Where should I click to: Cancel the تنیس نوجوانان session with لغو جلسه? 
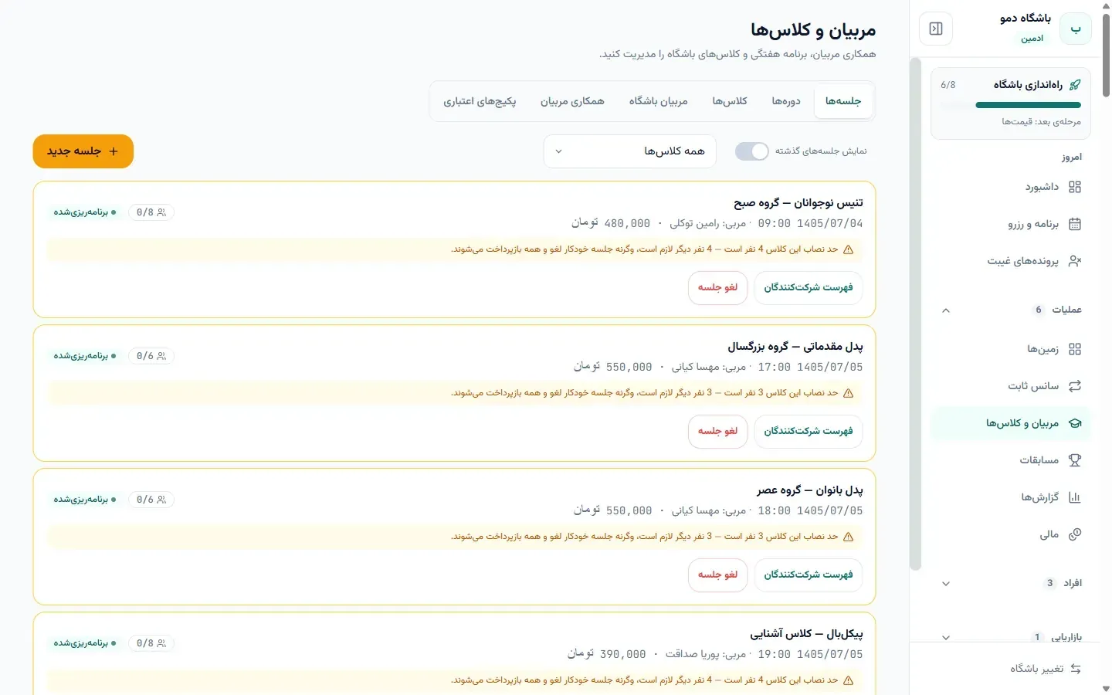tap(718, 287)
